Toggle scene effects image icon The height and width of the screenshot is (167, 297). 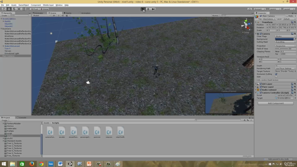pyautogui.click(x=67, y=15)
